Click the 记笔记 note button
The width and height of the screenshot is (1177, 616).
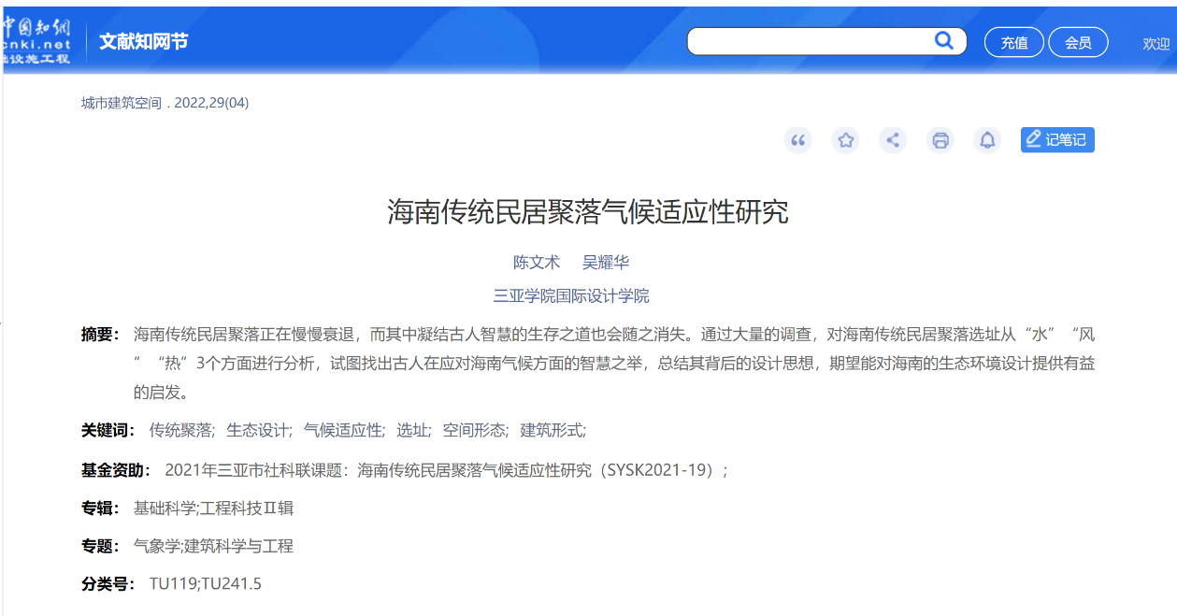(1057, 140)
